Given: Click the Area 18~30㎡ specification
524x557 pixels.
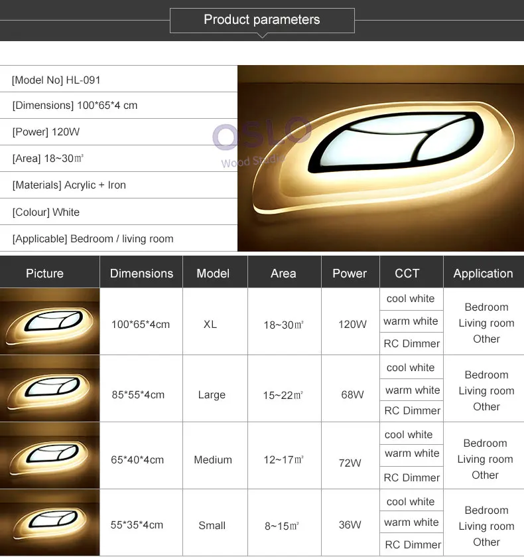Looking at the screenshot, I should (x=119, y=159).
